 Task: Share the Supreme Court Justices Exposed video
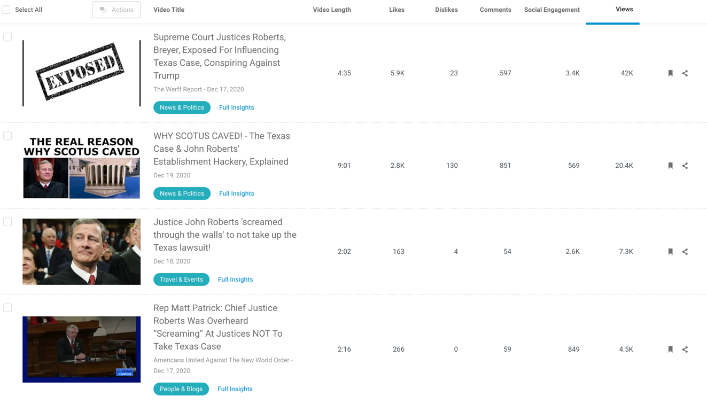point(685,73)
